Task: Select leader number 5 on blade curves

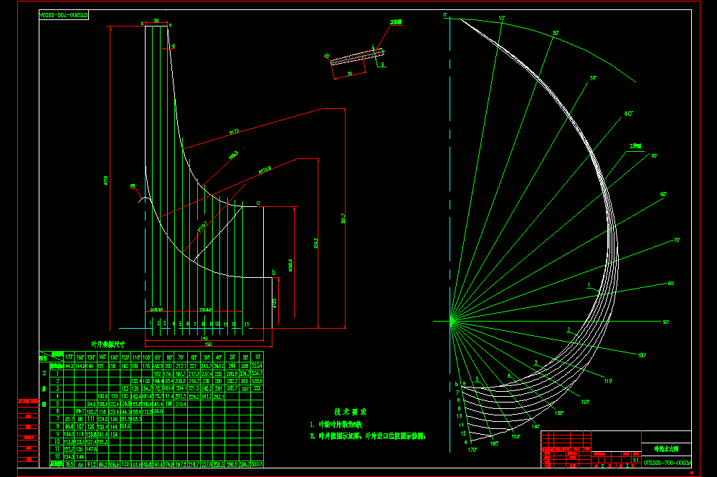Action: (x=477, y=379)
